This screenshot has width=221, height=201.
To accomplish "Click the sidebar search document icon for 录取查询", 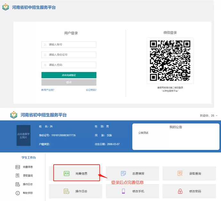I will (x=18, y=175).
